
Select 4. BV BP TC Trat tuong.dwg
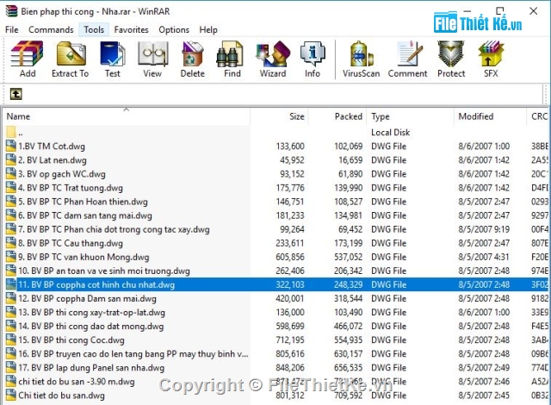[71, 188]
